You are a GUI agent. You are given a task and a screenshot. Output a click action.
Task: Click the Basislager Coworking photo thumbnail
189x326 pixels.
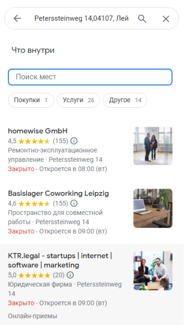tap(153, 208)
